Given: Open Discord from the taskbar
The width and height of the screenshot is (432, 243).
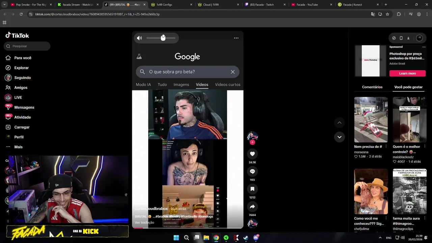Looking at the screenshot, I should tap(256, 238).
